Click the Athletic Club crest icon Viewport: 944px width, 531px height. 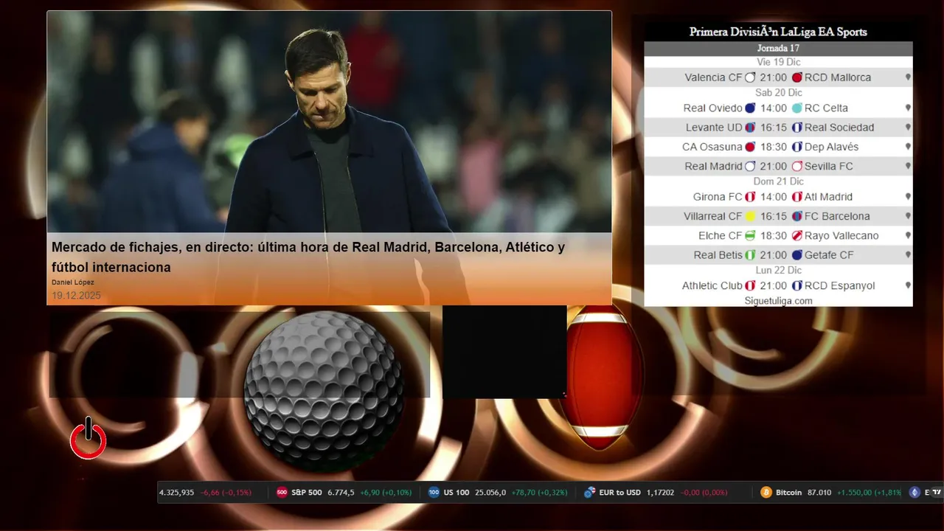click(750, 285)
